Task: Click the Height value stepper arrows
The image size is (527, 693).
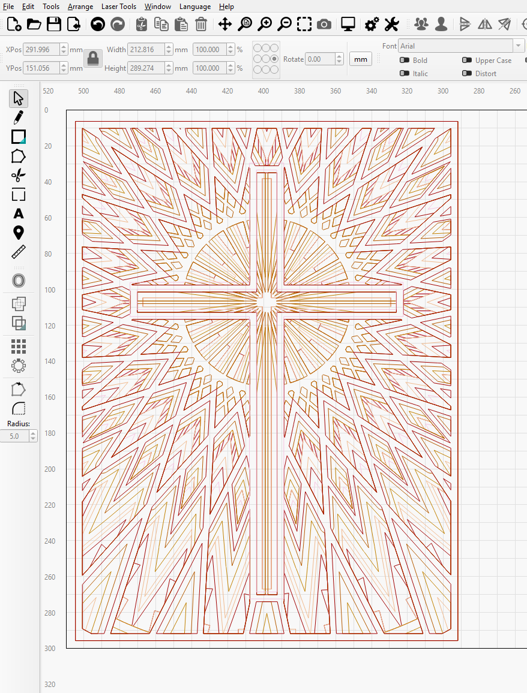Action: [169, 68]
